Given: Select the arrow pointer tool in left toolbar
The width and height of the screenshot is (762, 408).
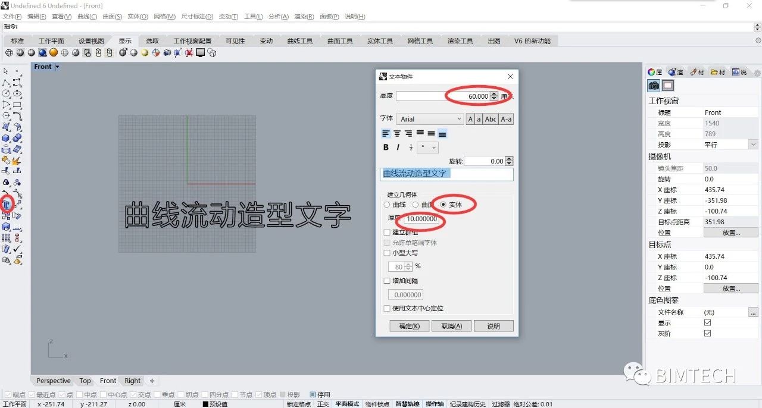Looking at the screenshot, I should tap(6, 71).
